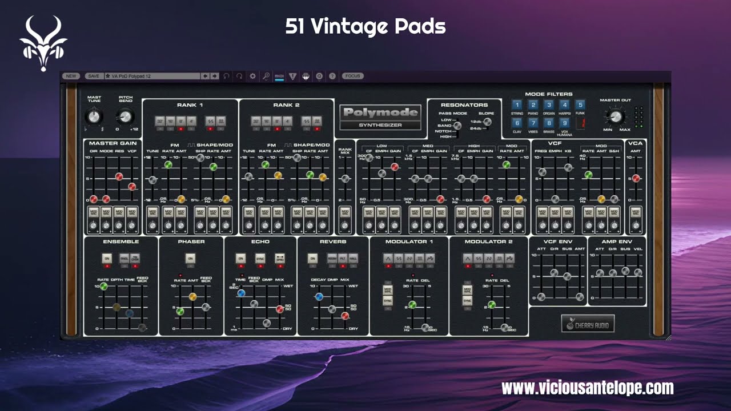
Task: Open MOD SRC under VCF FREQ slider
Action: pyautogui.click(x=542, y=212)
